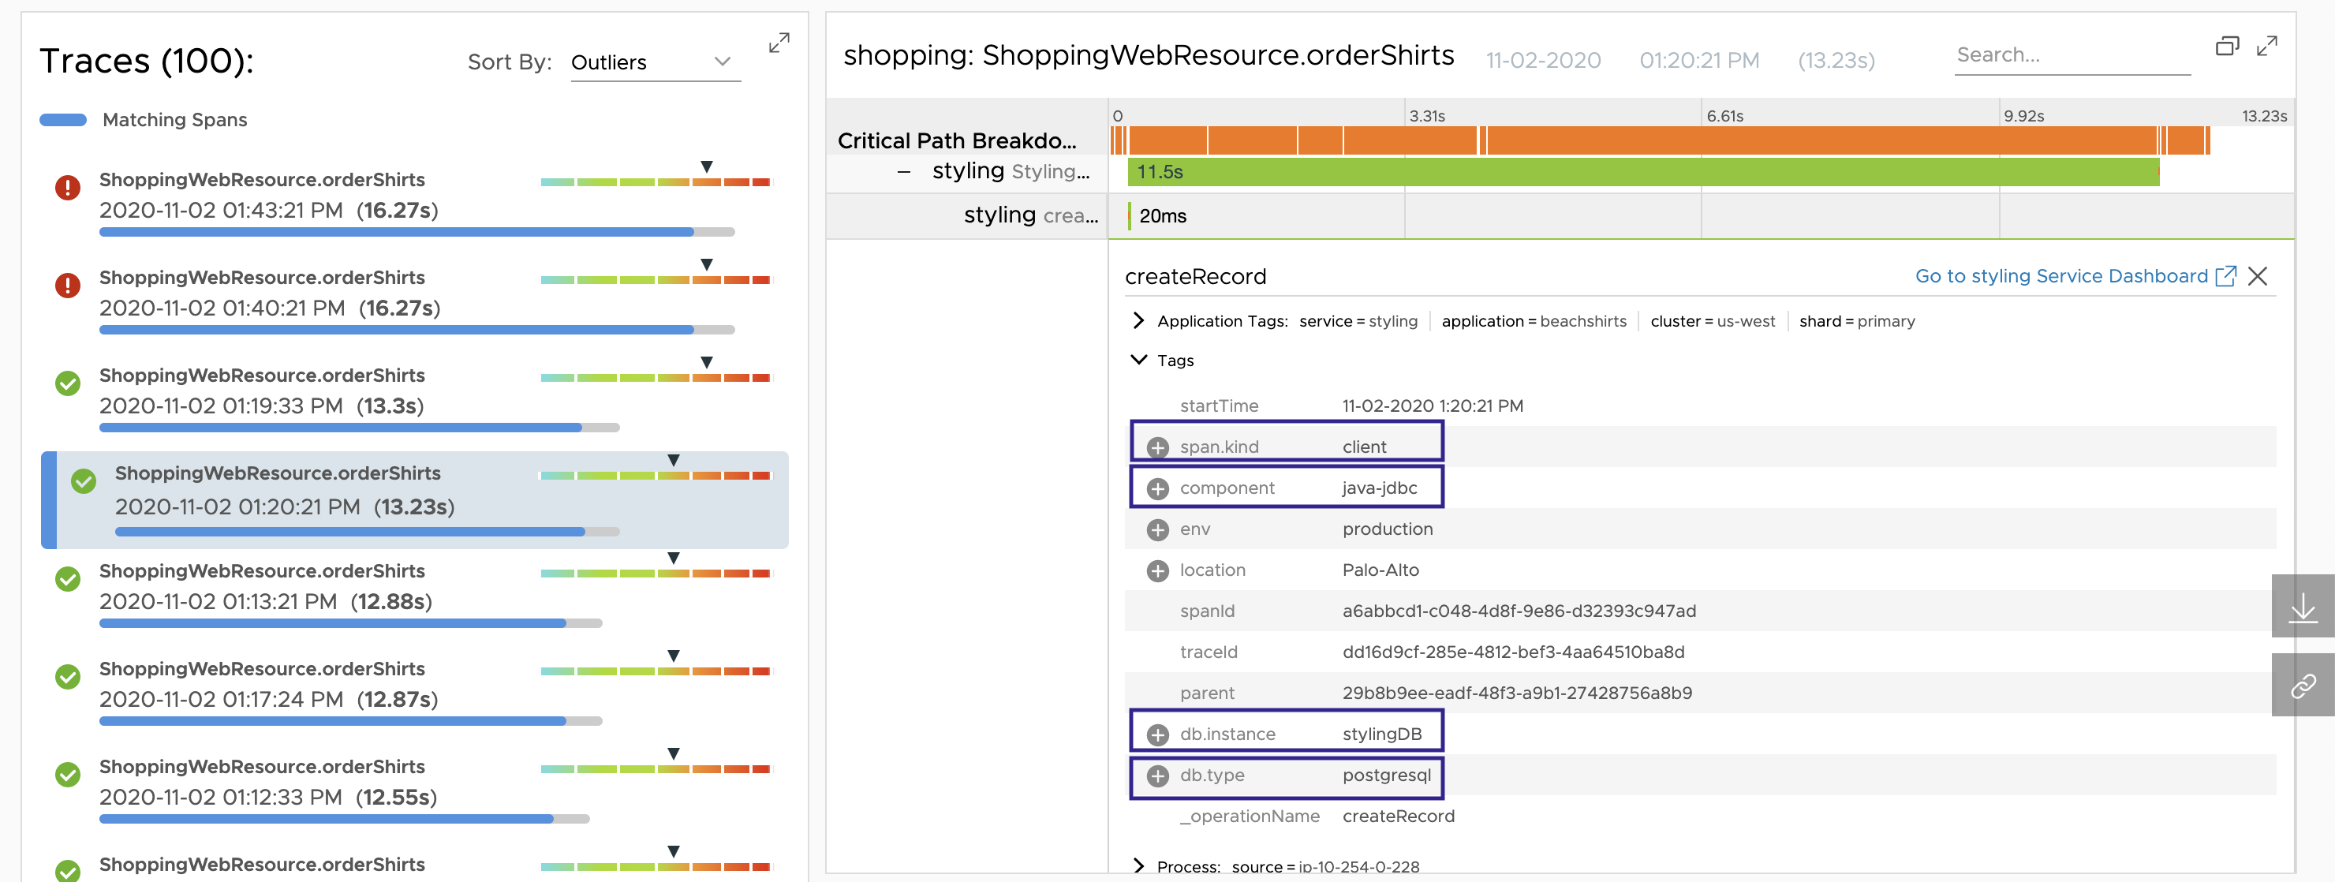
Task: Expand the Traces panel with arrows icon
Action: pos(779,43)
